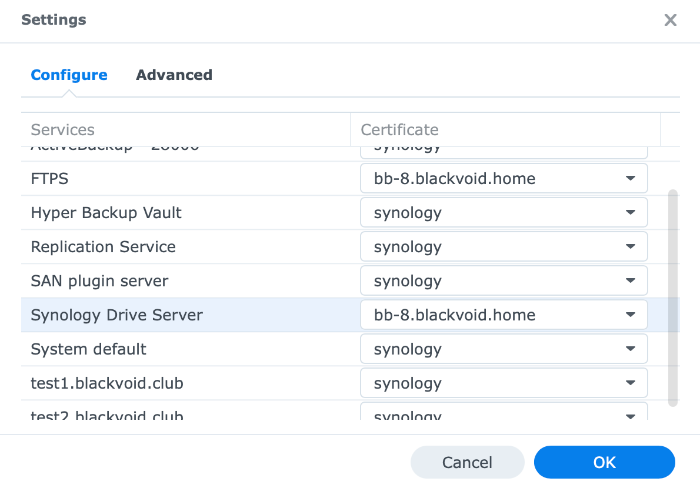
Task: Confirm settings with the OK button
Action: coord(605,462)
